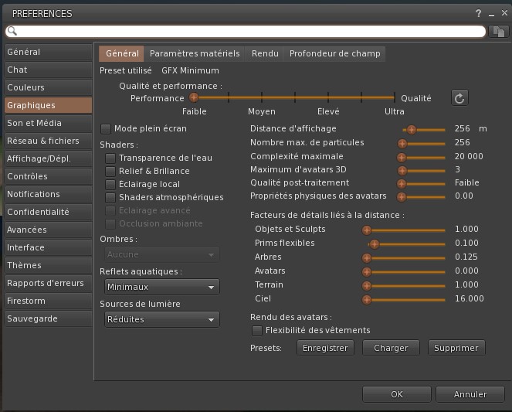512x412 pixels.
Task: Toggle Transparence de l'eau shader
Action: pyautogui.click(x=110, y=158)
